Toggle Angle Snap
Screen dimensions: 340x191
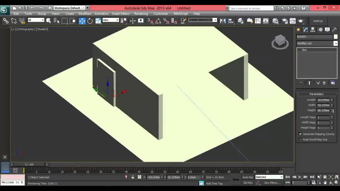click(158, 21)
